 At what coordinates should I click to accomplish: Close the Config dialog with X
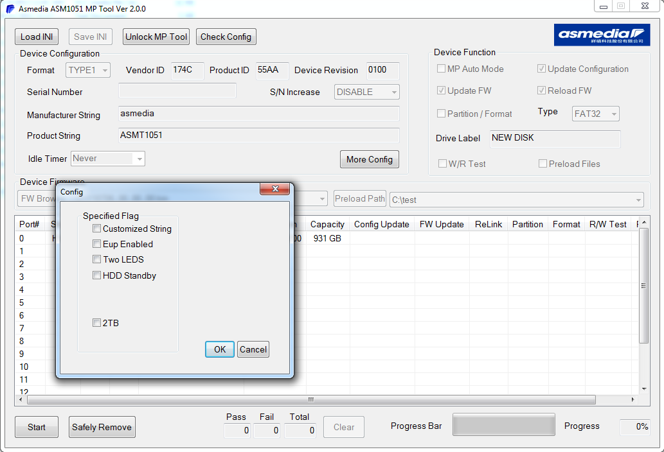pyautogui.click(x=275, y=189)
